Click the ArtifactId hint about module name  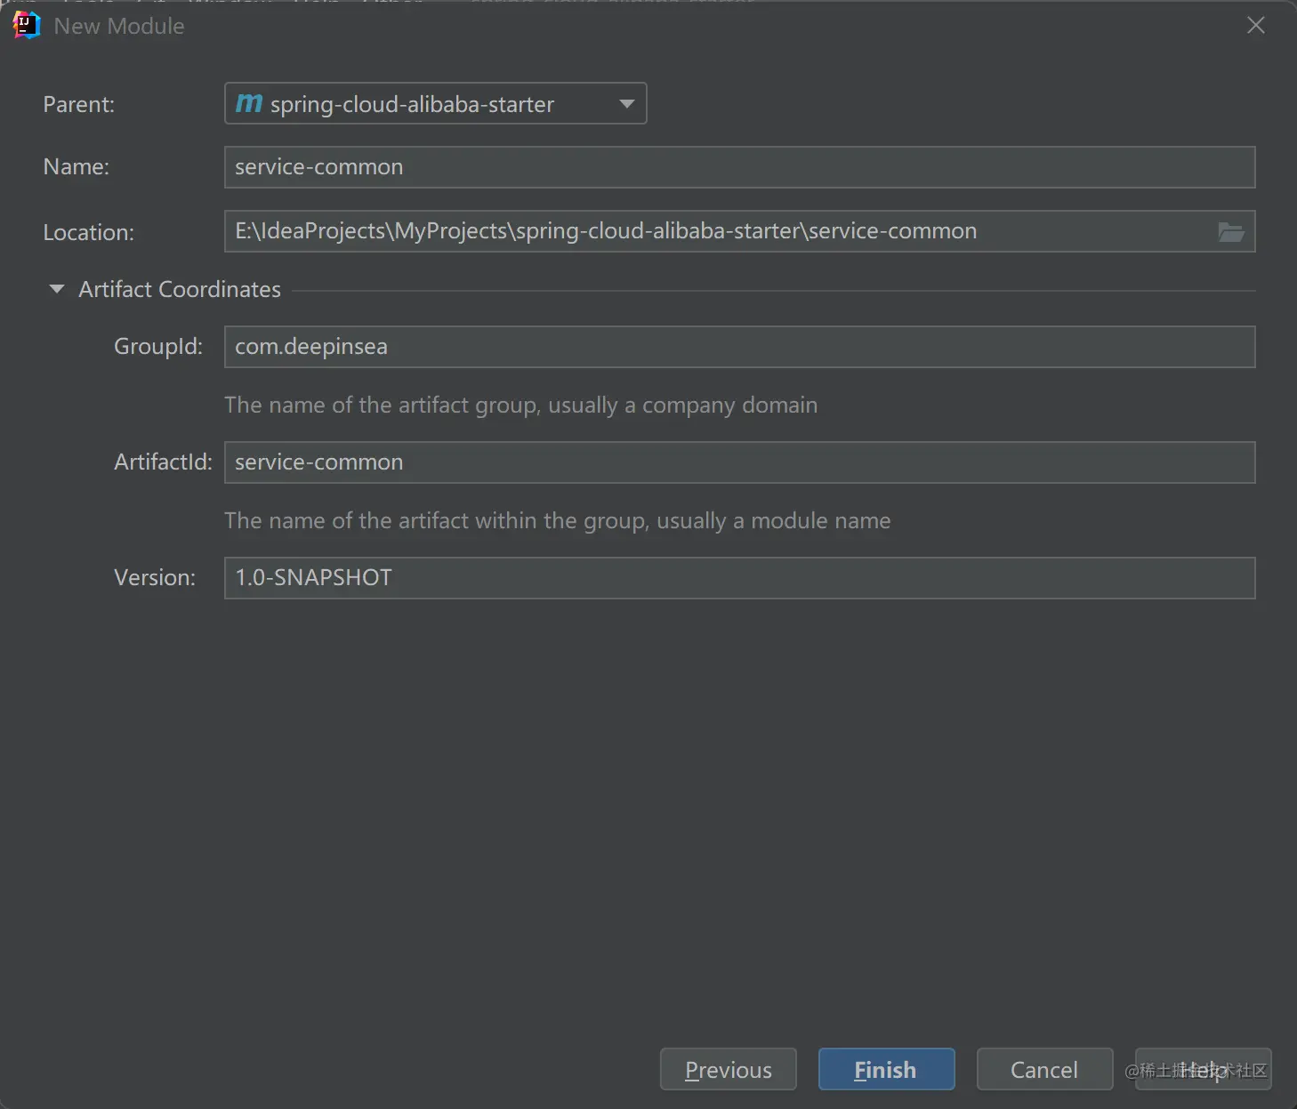(557, 521)
